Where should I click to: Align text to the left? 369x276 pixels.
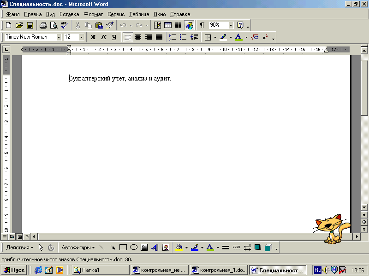coord(128,37)
